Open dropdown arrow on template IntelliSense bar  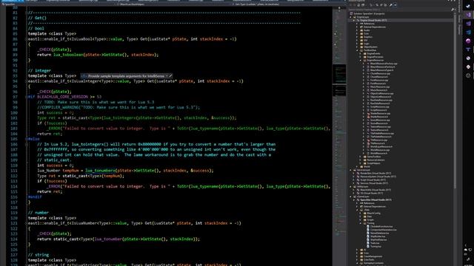click(167, 76)
